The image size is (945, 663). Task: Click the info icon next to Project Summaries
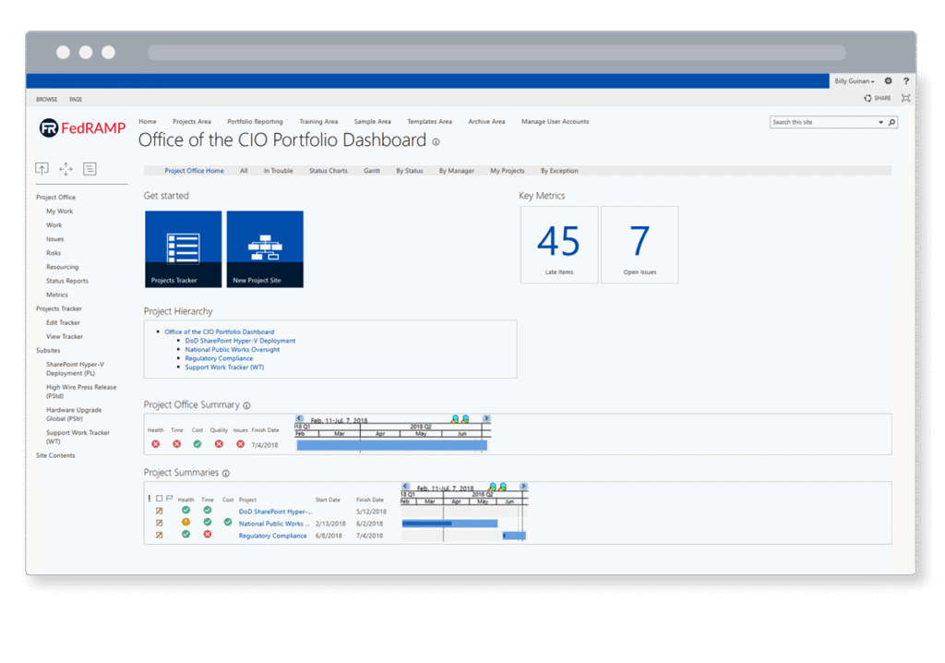226,474
